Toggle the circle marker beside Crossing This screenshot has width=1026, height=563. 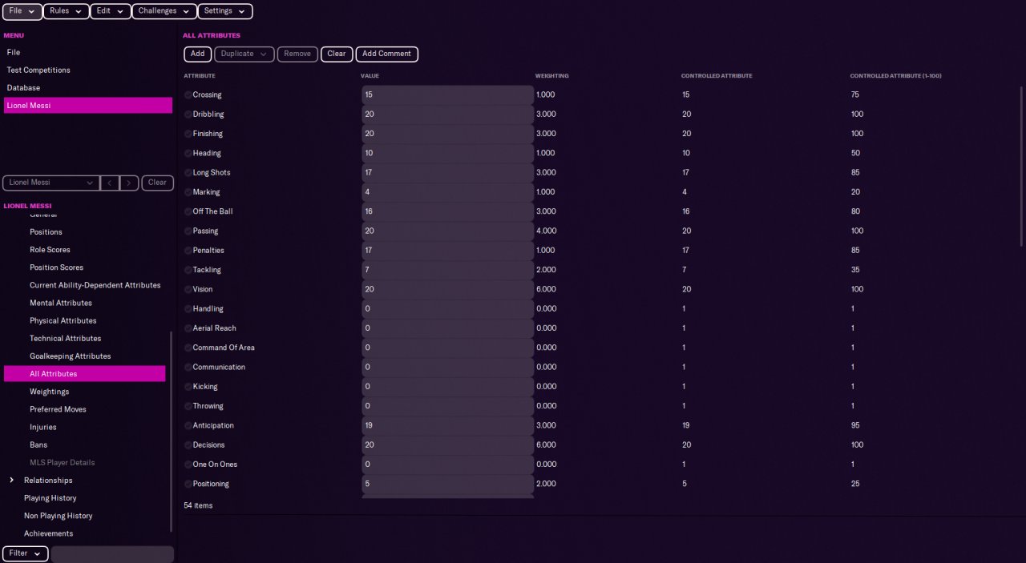[188, 95]
